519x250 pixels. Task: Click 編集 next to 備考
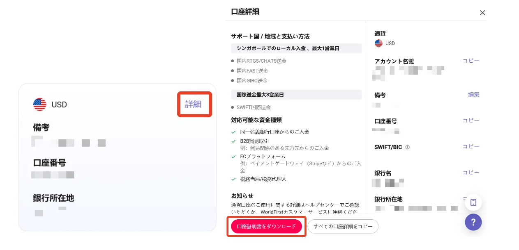(x=474, y=94)
